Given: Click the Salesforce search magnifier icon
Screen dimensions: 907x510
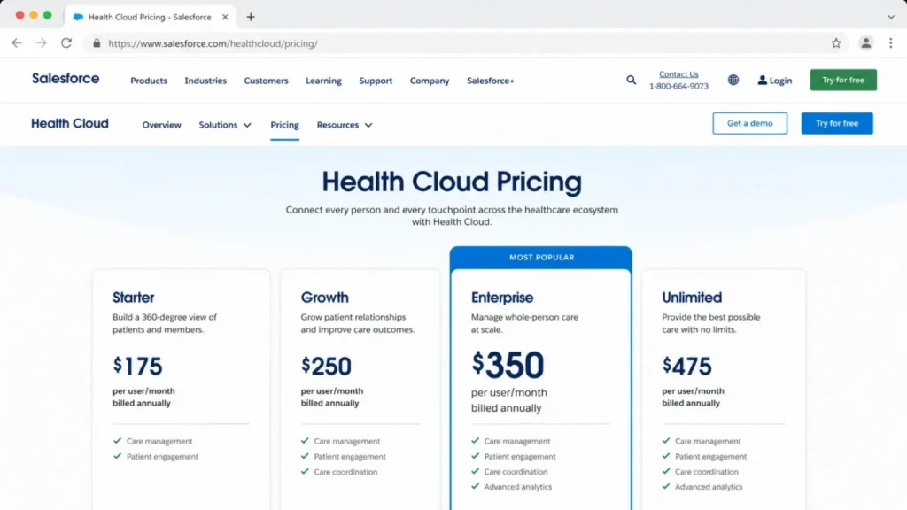Looking at the screenshot, I should pos(631,81).
